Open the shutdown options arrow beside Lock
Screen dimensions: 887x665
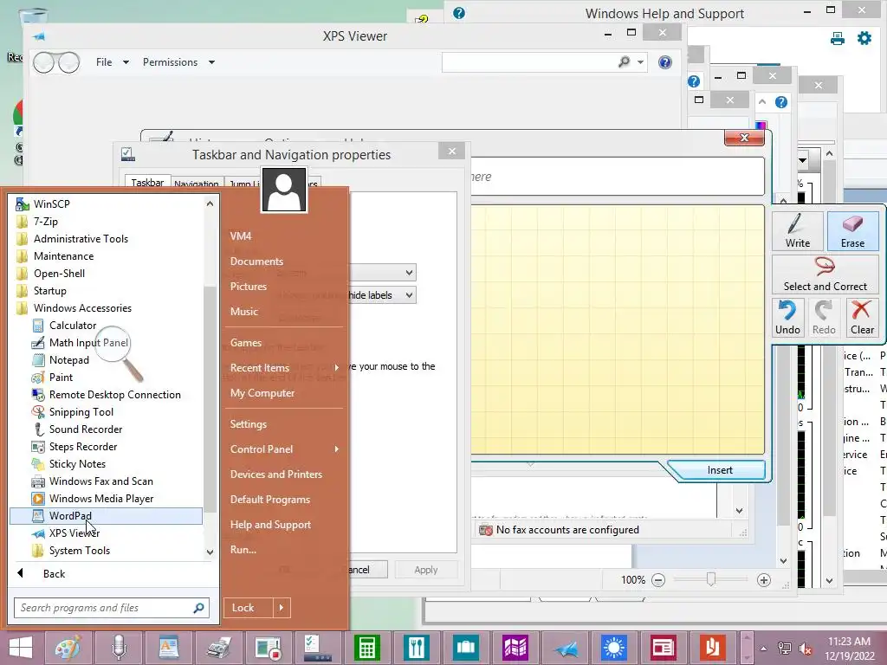(282, 608)
